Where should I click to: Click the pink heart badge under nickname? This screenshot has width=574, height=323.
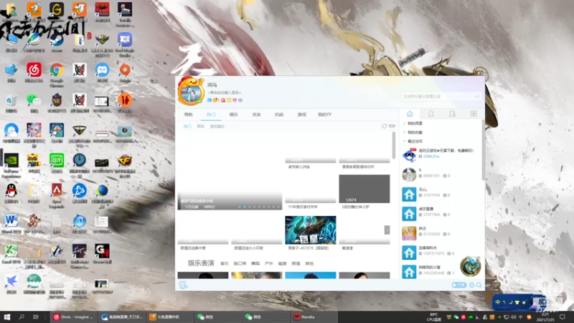(235, 100)
